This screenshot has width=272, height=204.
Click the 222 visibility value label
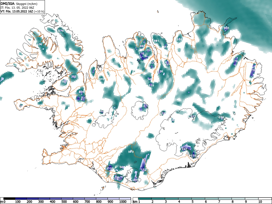[x=168, y=64]
